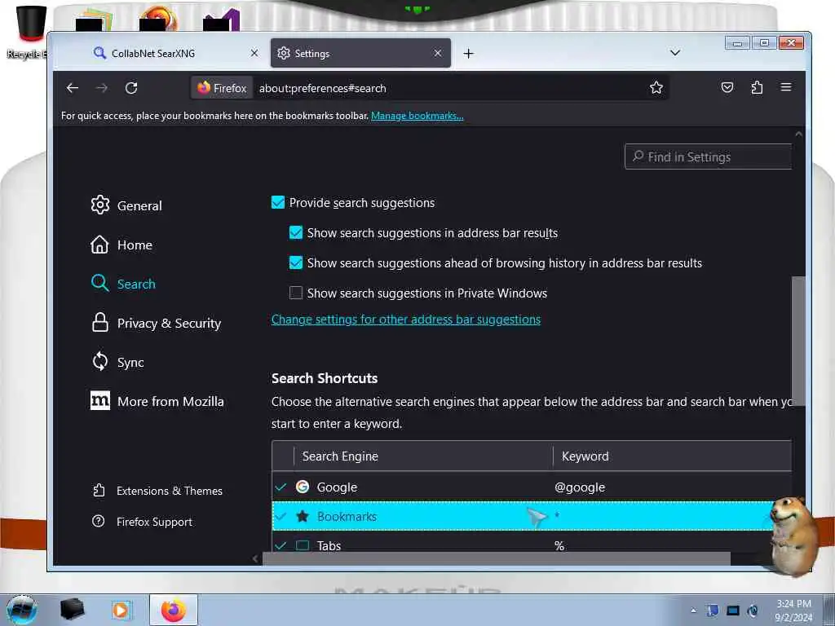Open the black box taskbar icon
Image resolution: width=835 pixels, height=626 pixels.
coord(72,610)
